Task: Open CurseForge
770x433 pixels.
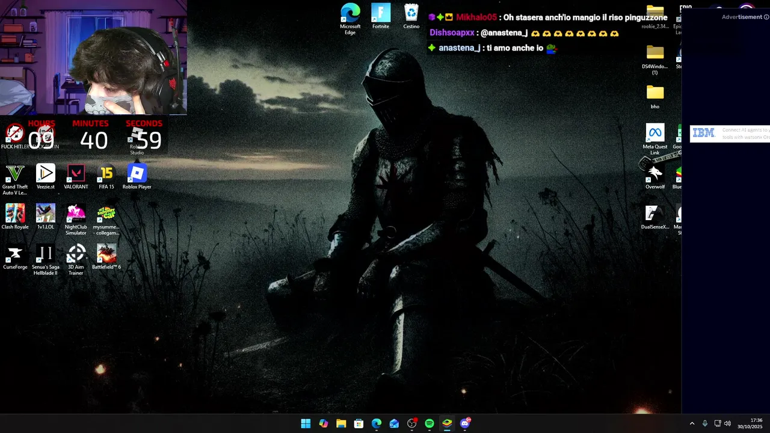Action: pyautogui.click(x=15, y=257)
